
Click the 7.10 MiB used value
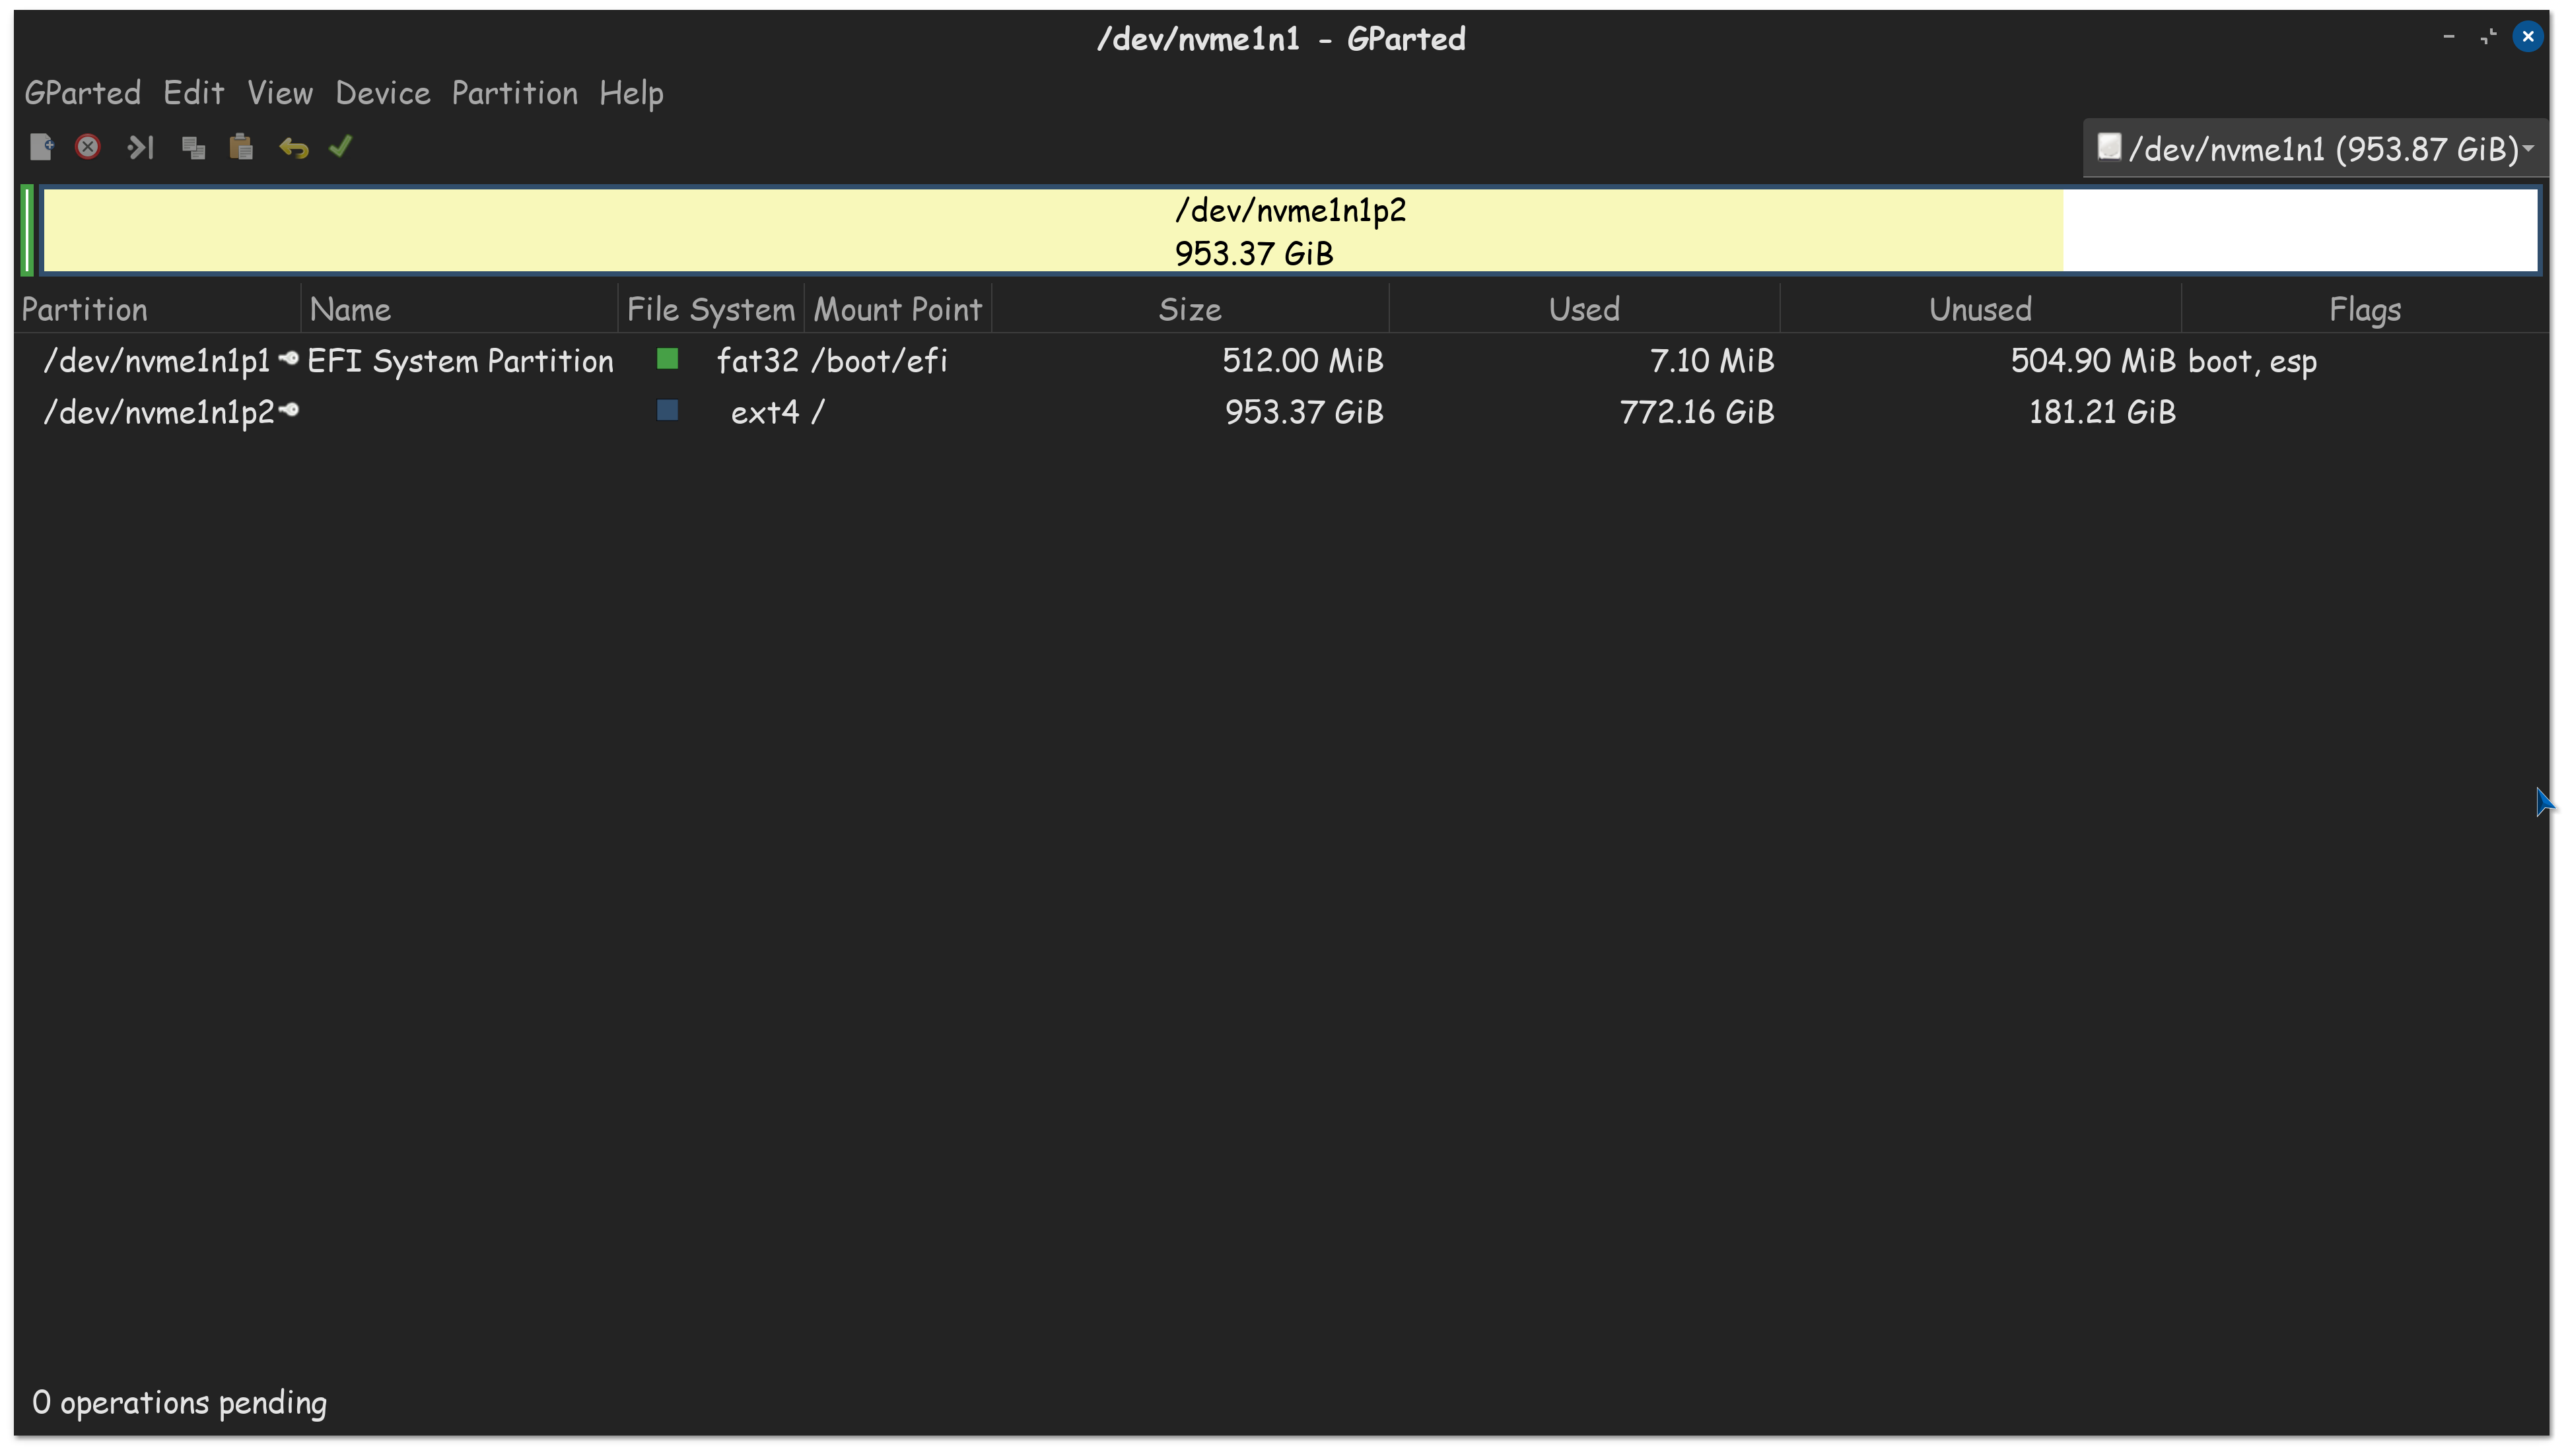click(1712, 360)
